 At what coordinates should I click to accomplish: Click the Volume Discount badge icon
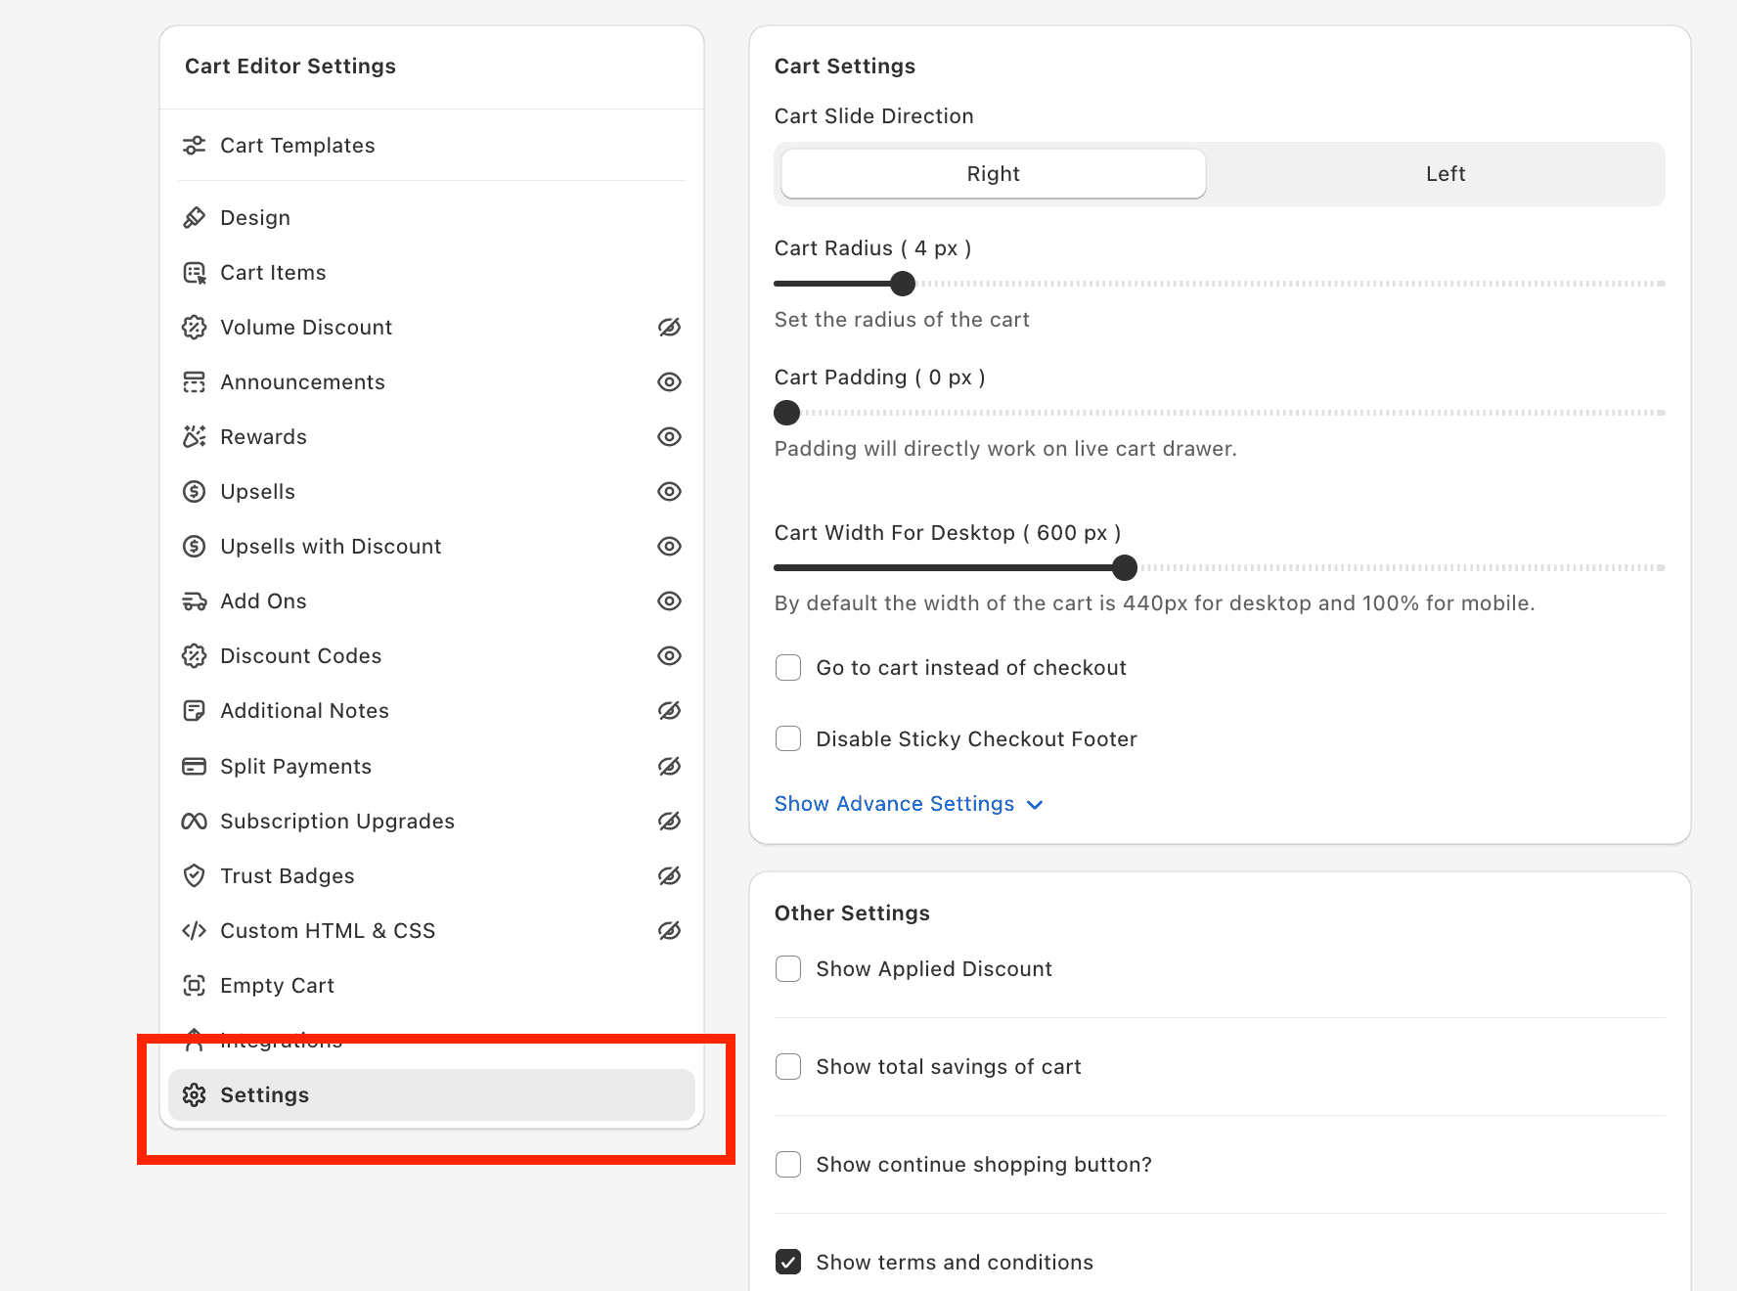click(x=195, y=328)
